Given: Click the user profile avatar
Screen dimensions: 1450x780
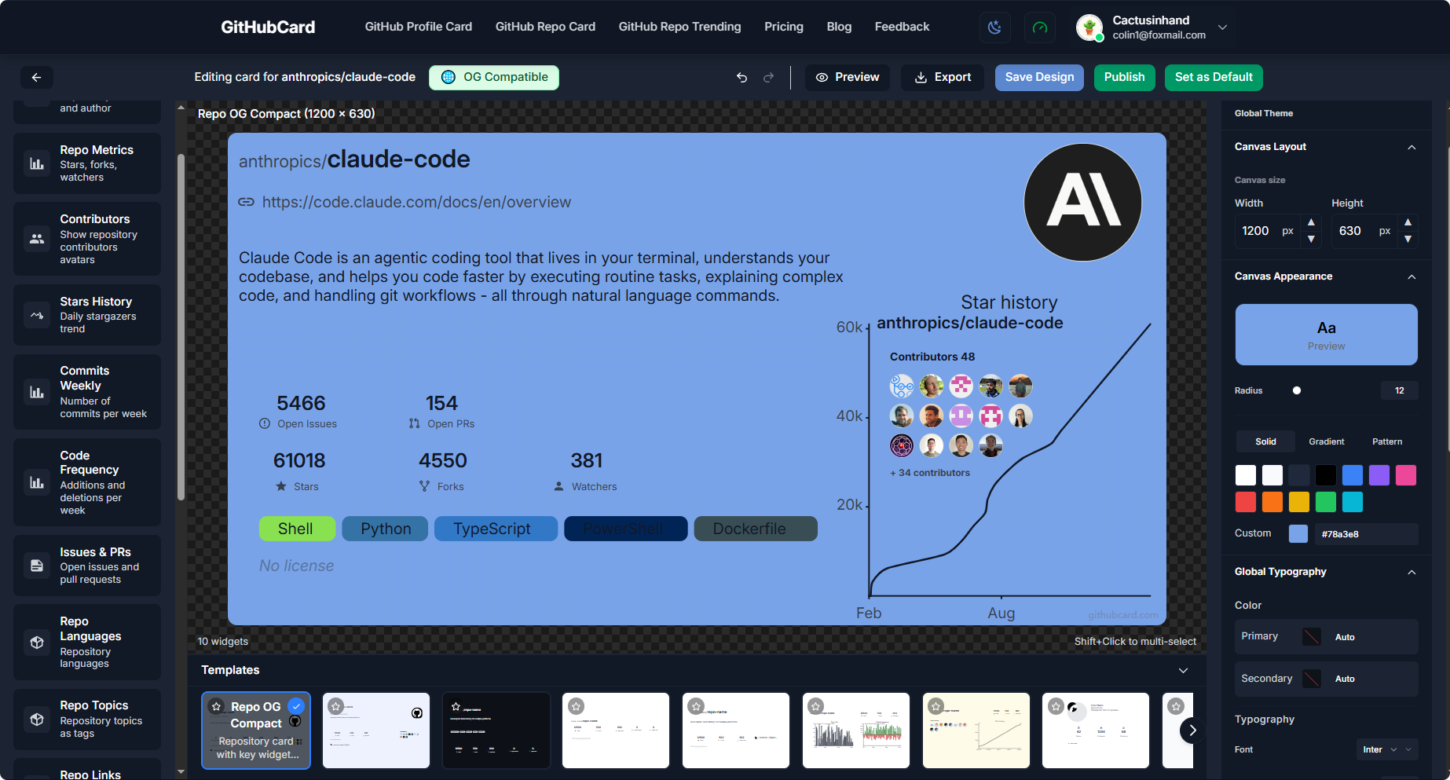Looking at the screenshot, I should coord(1089,27).
